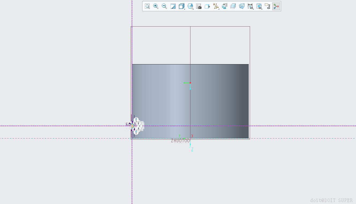The width and height of the screenshot is (356, 204).
Task: Open the blue-square-with-eye display dropdown
Action: pos(259,6)
